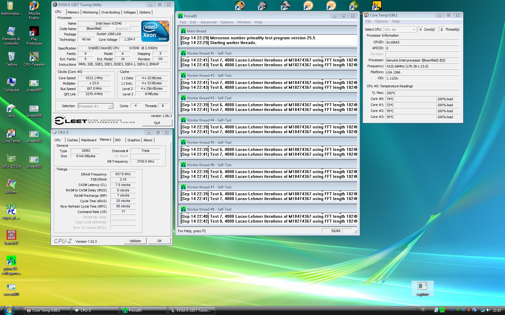Click the DRAM Frequency 937.6 MHz value

pos(123,174)
